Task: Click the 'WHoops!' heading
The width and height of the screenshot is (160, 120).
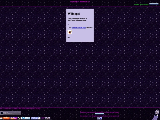Action: 74,14
